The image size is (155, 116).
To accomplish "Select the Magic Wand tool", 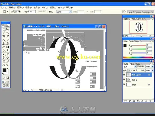I will [8, 33].
